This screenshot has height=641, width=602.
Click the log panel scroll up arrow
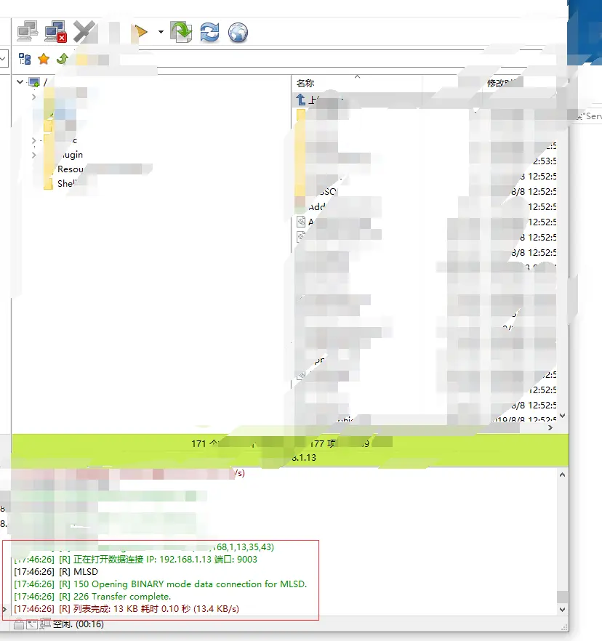(562, 475)
